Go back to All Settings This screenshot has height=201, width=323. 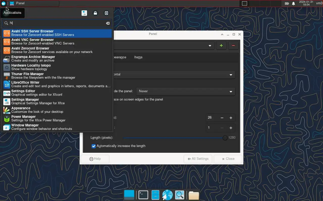pos(198,159)
